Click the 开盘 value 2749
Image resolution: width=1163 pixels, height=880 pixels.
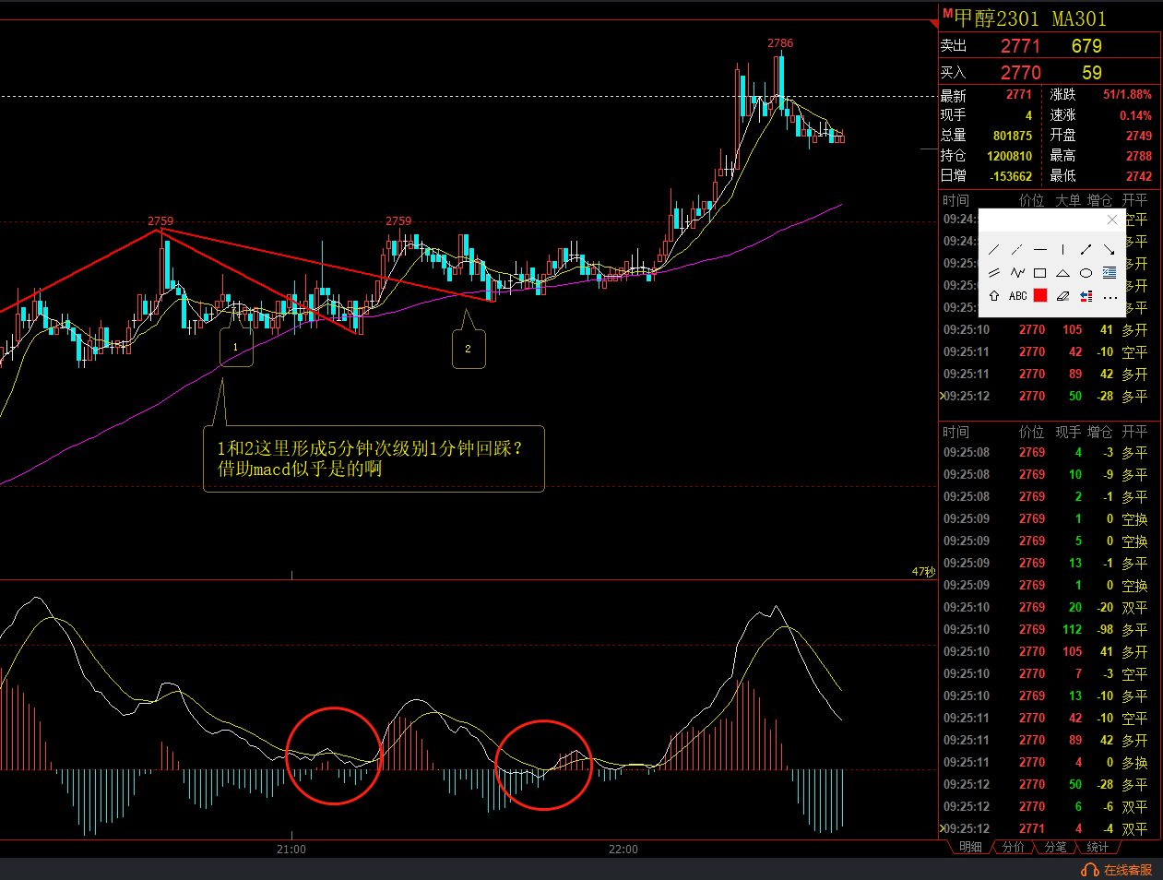click(1139, 136)
